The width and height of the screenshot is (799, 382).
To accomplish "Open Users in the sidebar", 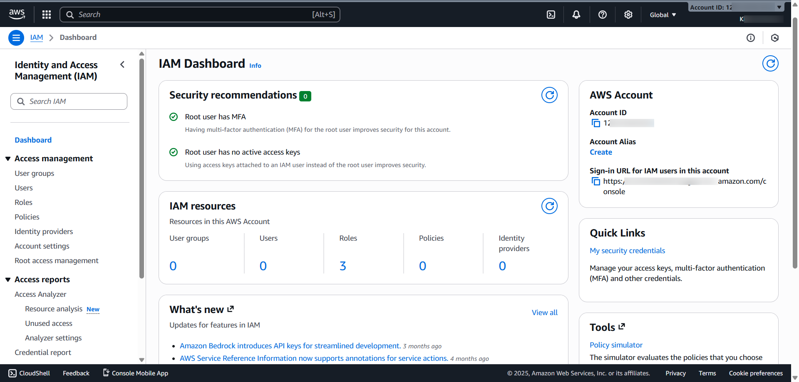I will click(x=24, y=188).
